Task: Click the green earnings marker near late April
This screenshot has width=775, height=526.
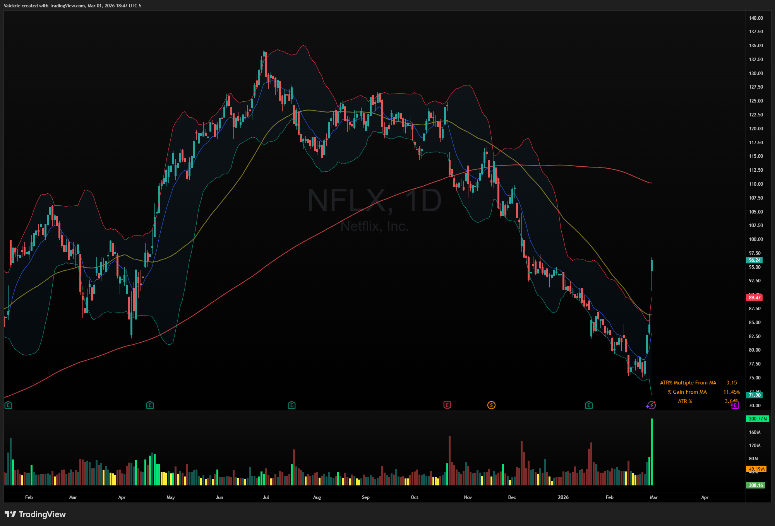Action: pos(150,405)
